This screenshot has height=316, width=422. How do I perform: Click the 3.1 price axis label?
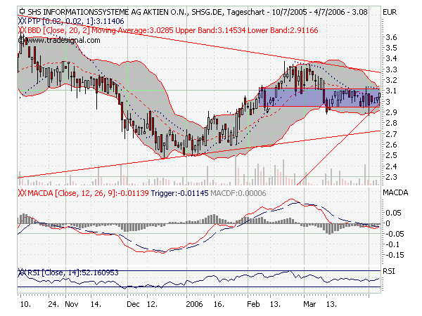391,91
